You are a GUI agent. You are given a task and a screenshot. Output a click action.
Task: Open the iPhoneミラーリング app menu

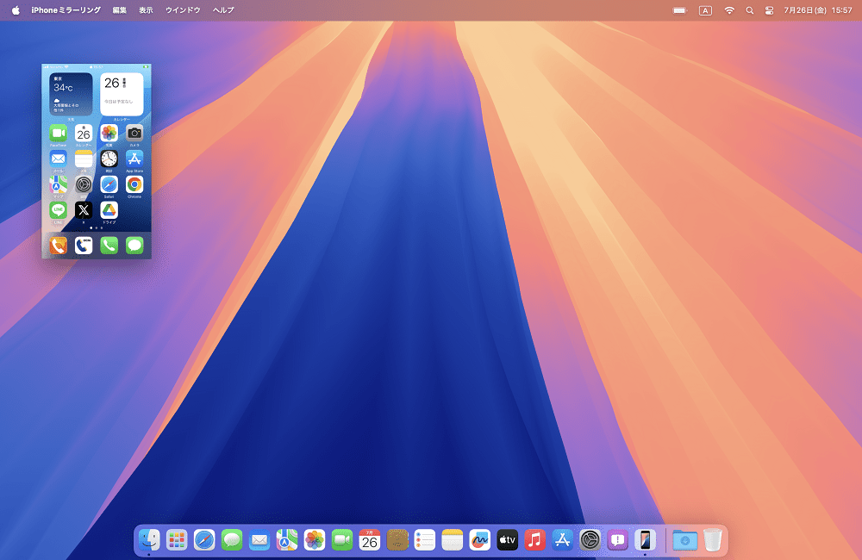pos(66,9)
